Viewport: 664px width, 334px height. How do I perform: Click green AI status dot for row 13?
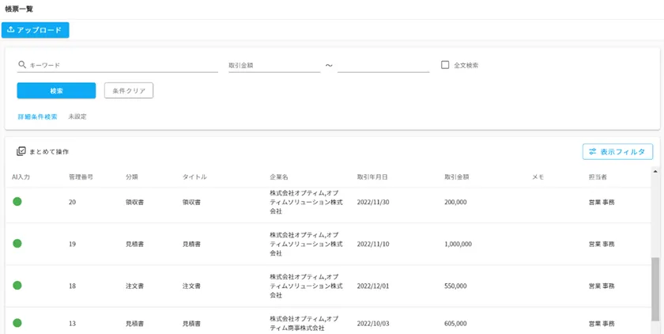click(17, 323)
